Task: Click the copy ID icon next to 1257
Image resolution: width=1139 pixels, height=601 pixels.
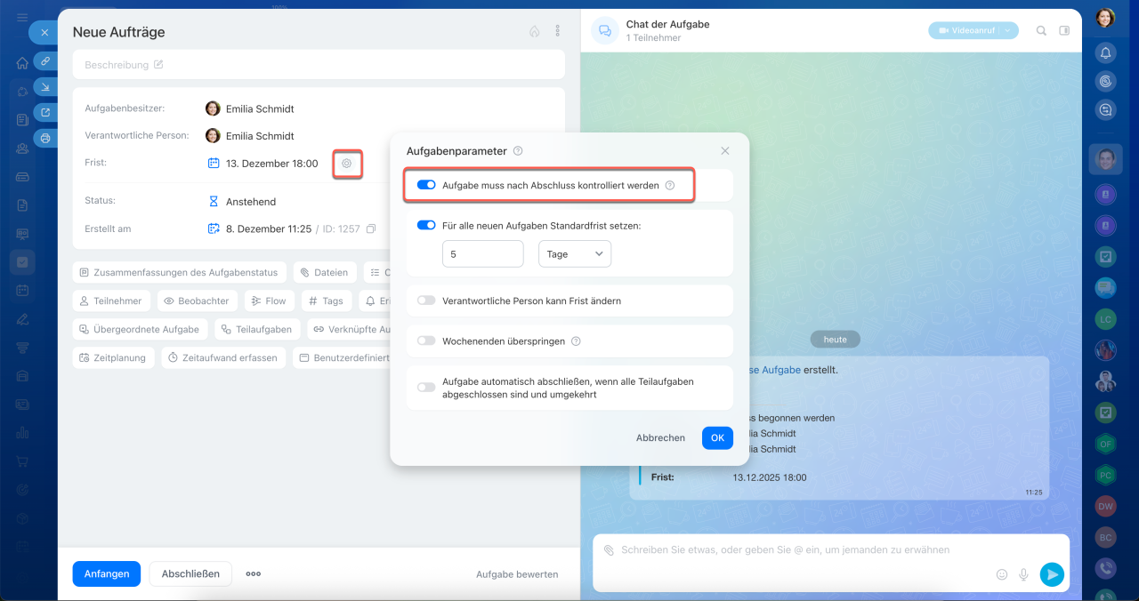Action: 371,229
